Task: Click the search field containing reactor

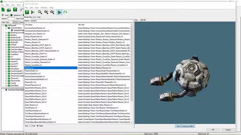Action: tap(82, 21)
